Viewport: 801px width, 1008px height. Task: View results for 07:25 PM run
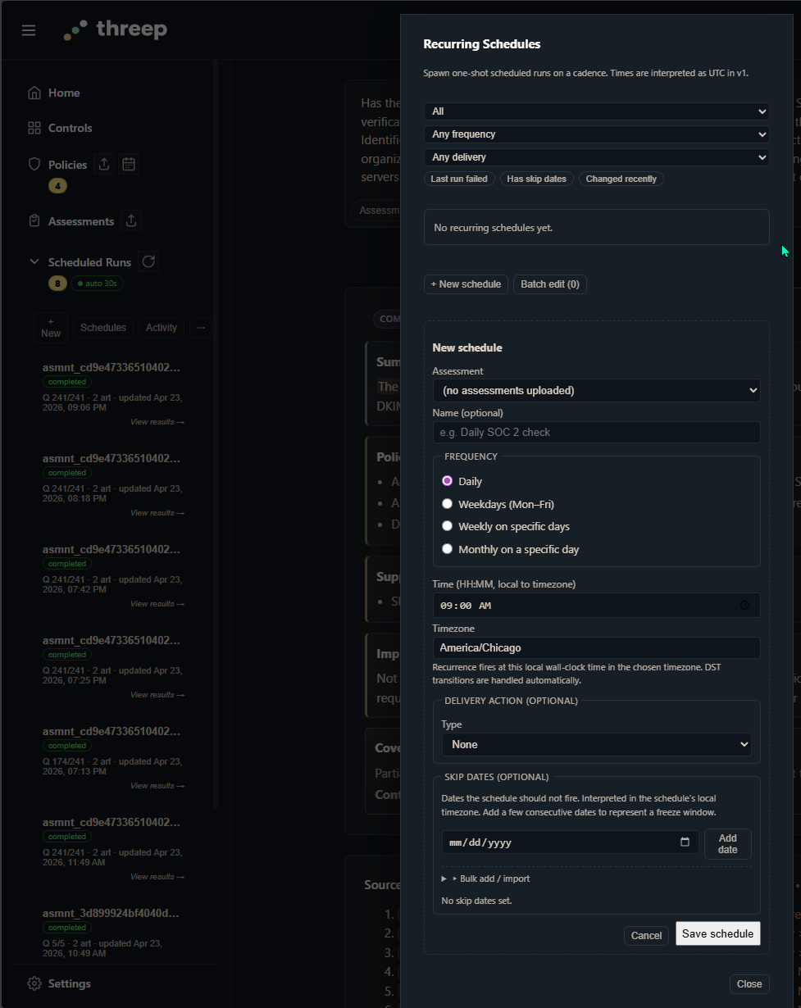(x=157, y=695)
